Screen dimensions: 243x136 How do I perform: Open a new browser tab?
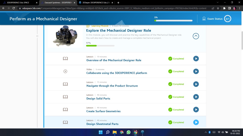(x=118, y=3)
